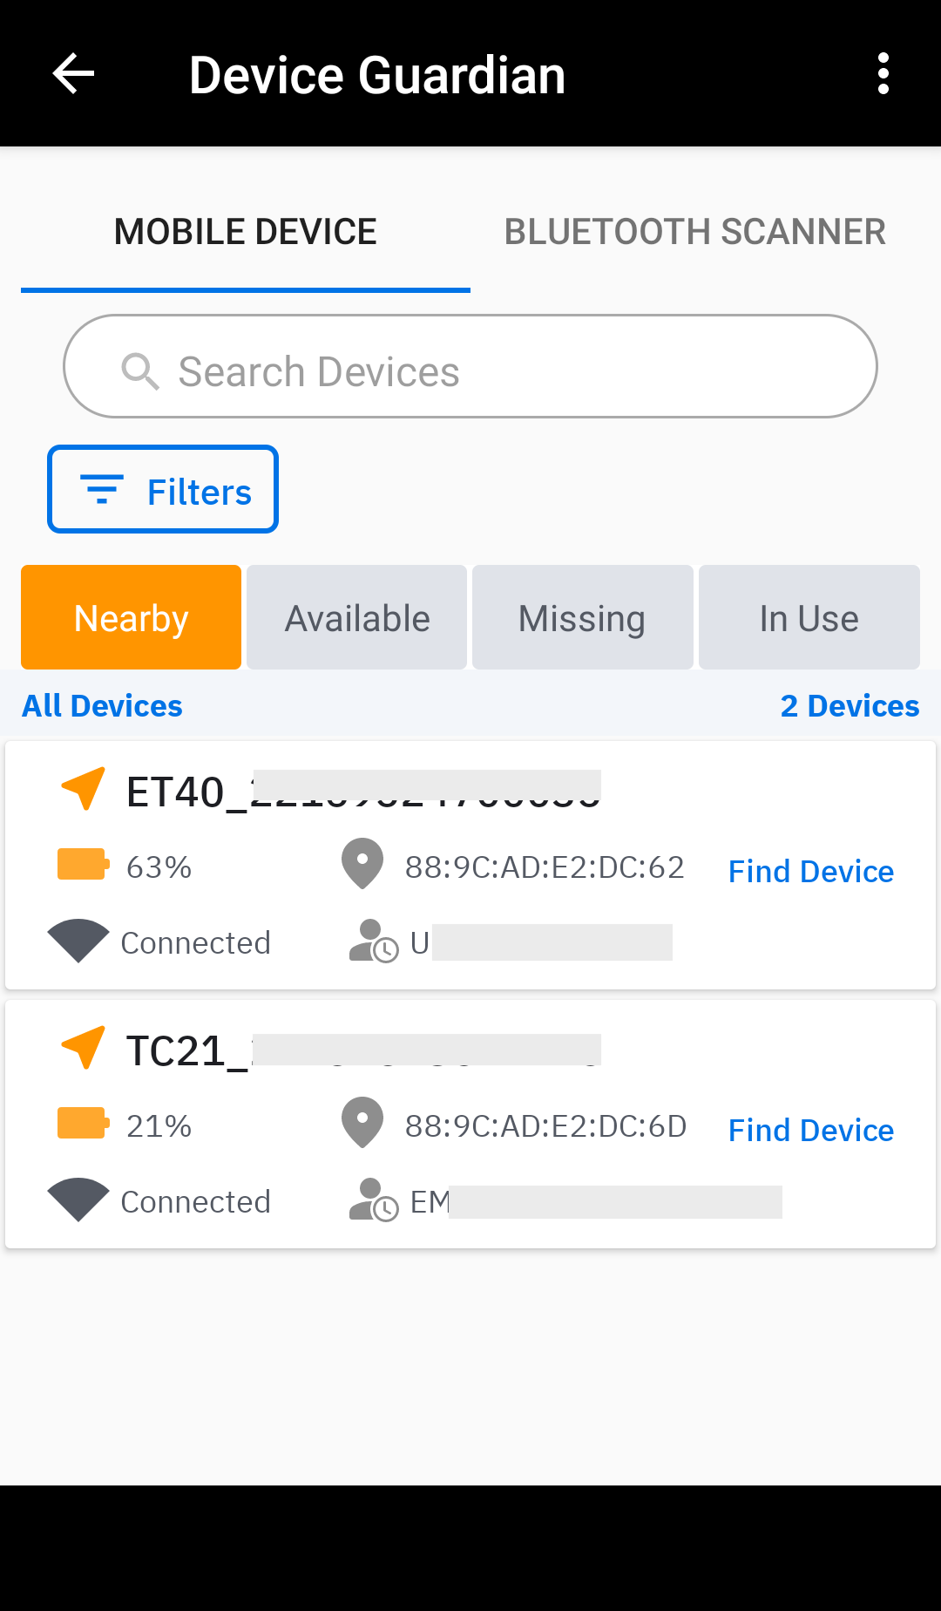Toggle the Available filter chip

click(x=357, y=617)
